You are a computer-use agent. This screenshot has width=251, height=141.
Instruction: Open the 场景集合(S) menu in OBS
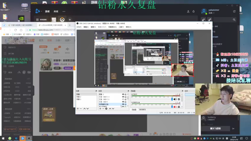point(112,27)
